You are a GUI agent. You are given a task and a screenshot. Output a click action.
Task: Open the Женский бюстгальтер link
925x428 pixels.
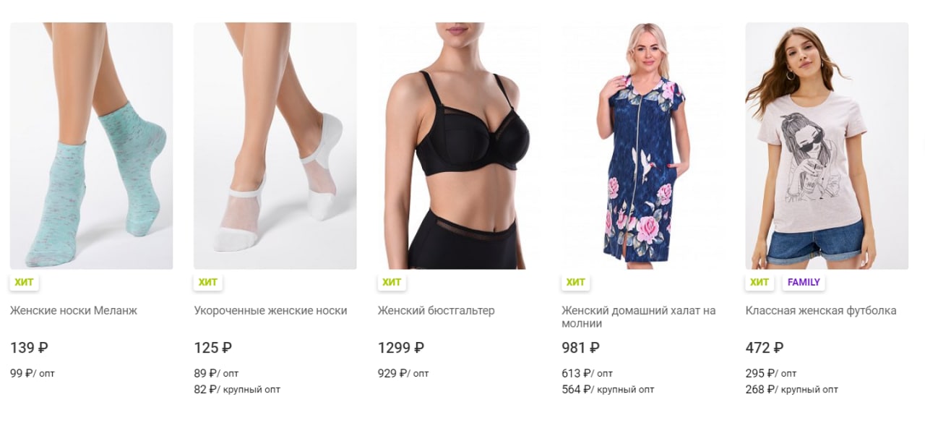436,310
